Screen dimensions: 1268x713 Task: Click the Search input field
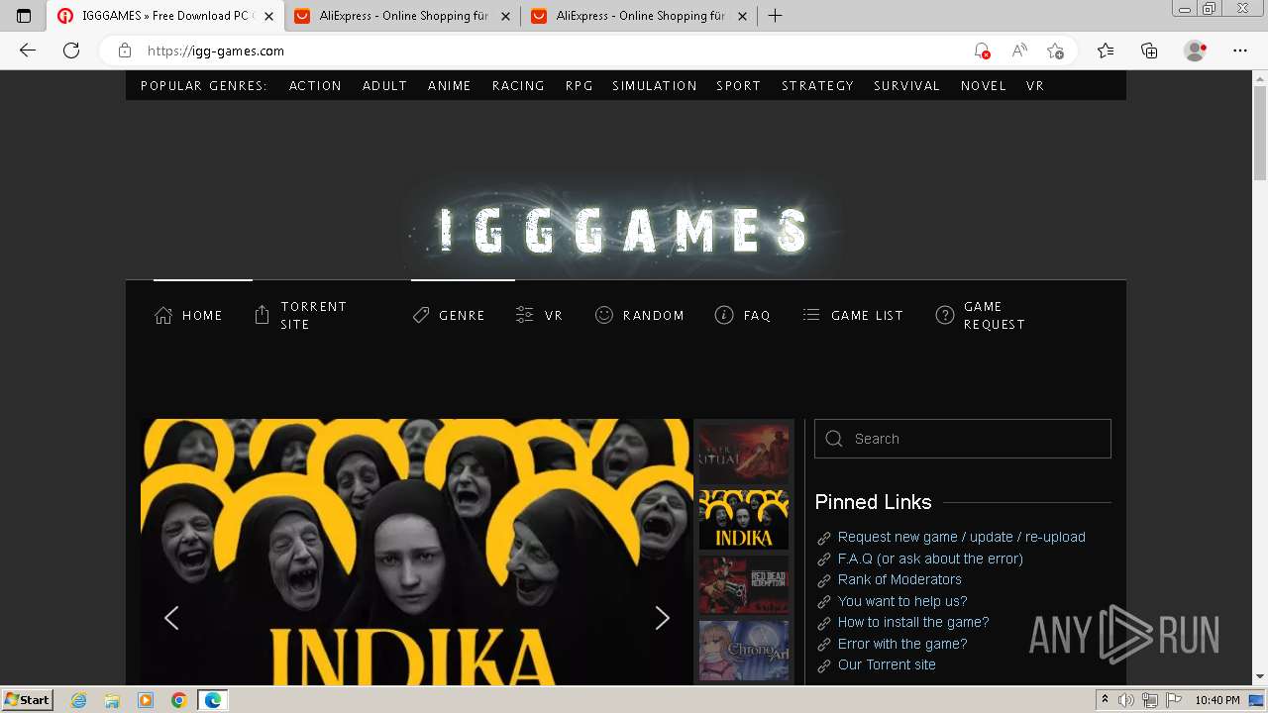(963, 439)
